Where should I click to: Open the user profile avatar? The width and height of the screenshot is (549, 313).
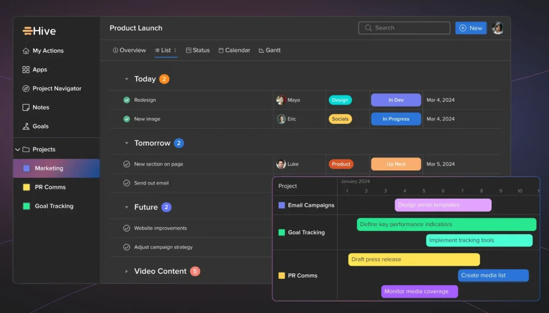point(498,28)
